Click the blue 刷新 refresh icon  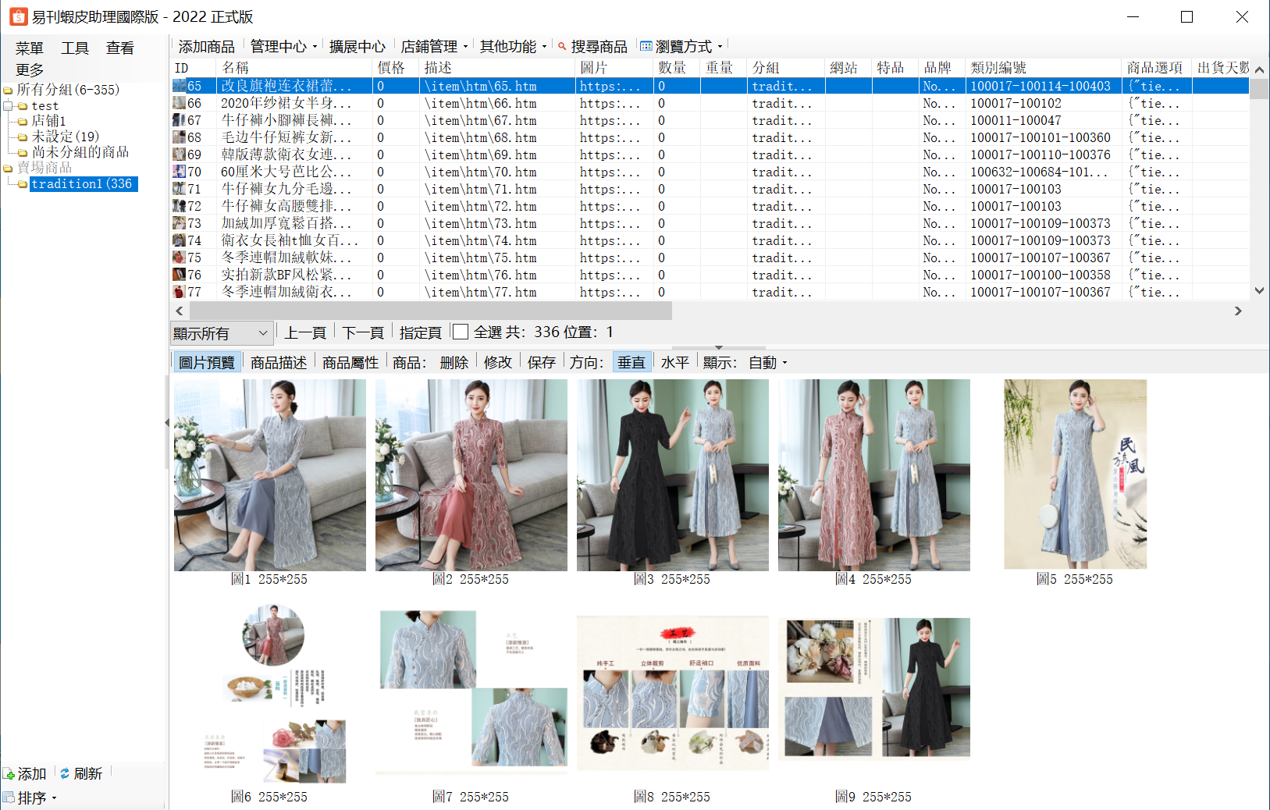tap(65, 773)
